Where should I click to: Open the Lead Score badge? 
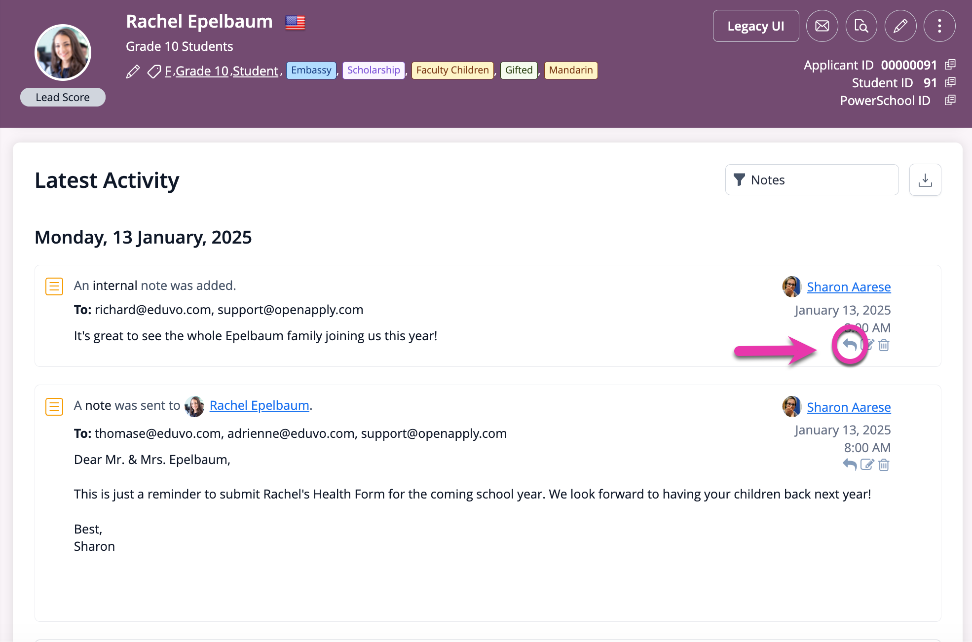pyautogui.click(x=63, y=97)
